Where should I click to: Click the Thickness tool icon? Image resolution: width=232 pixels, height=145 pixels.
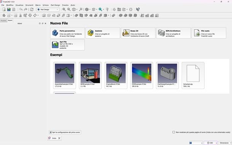[135, 15]
